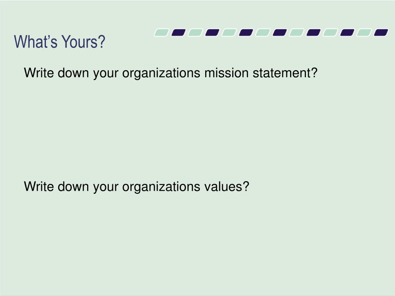395x296 pixels.
Task: Select the organizations values question line
Action: (137, 187)
